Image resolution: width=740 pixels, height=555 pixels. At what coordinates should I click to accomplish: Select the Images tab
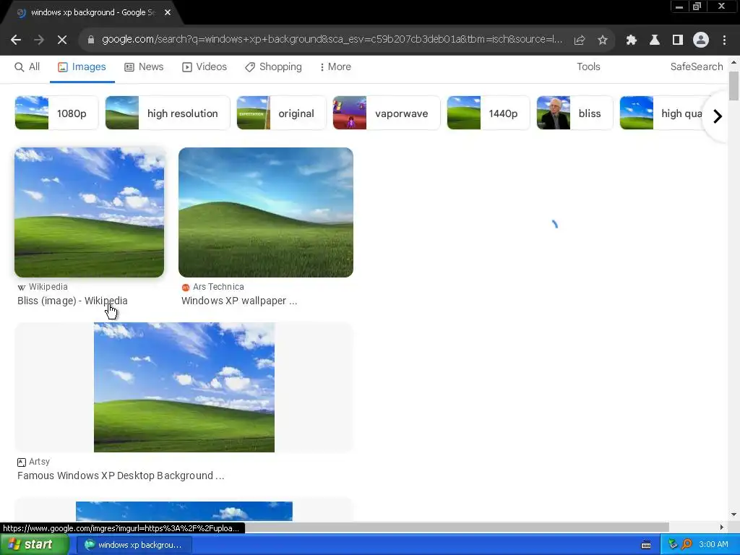point(82,67)
